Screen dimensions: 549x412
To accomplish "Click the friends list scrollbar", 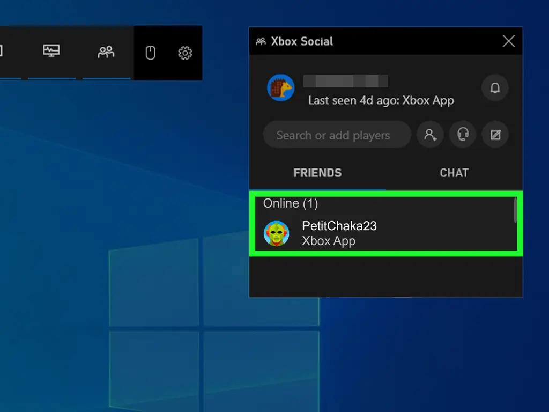I will (x=515, y=210).
